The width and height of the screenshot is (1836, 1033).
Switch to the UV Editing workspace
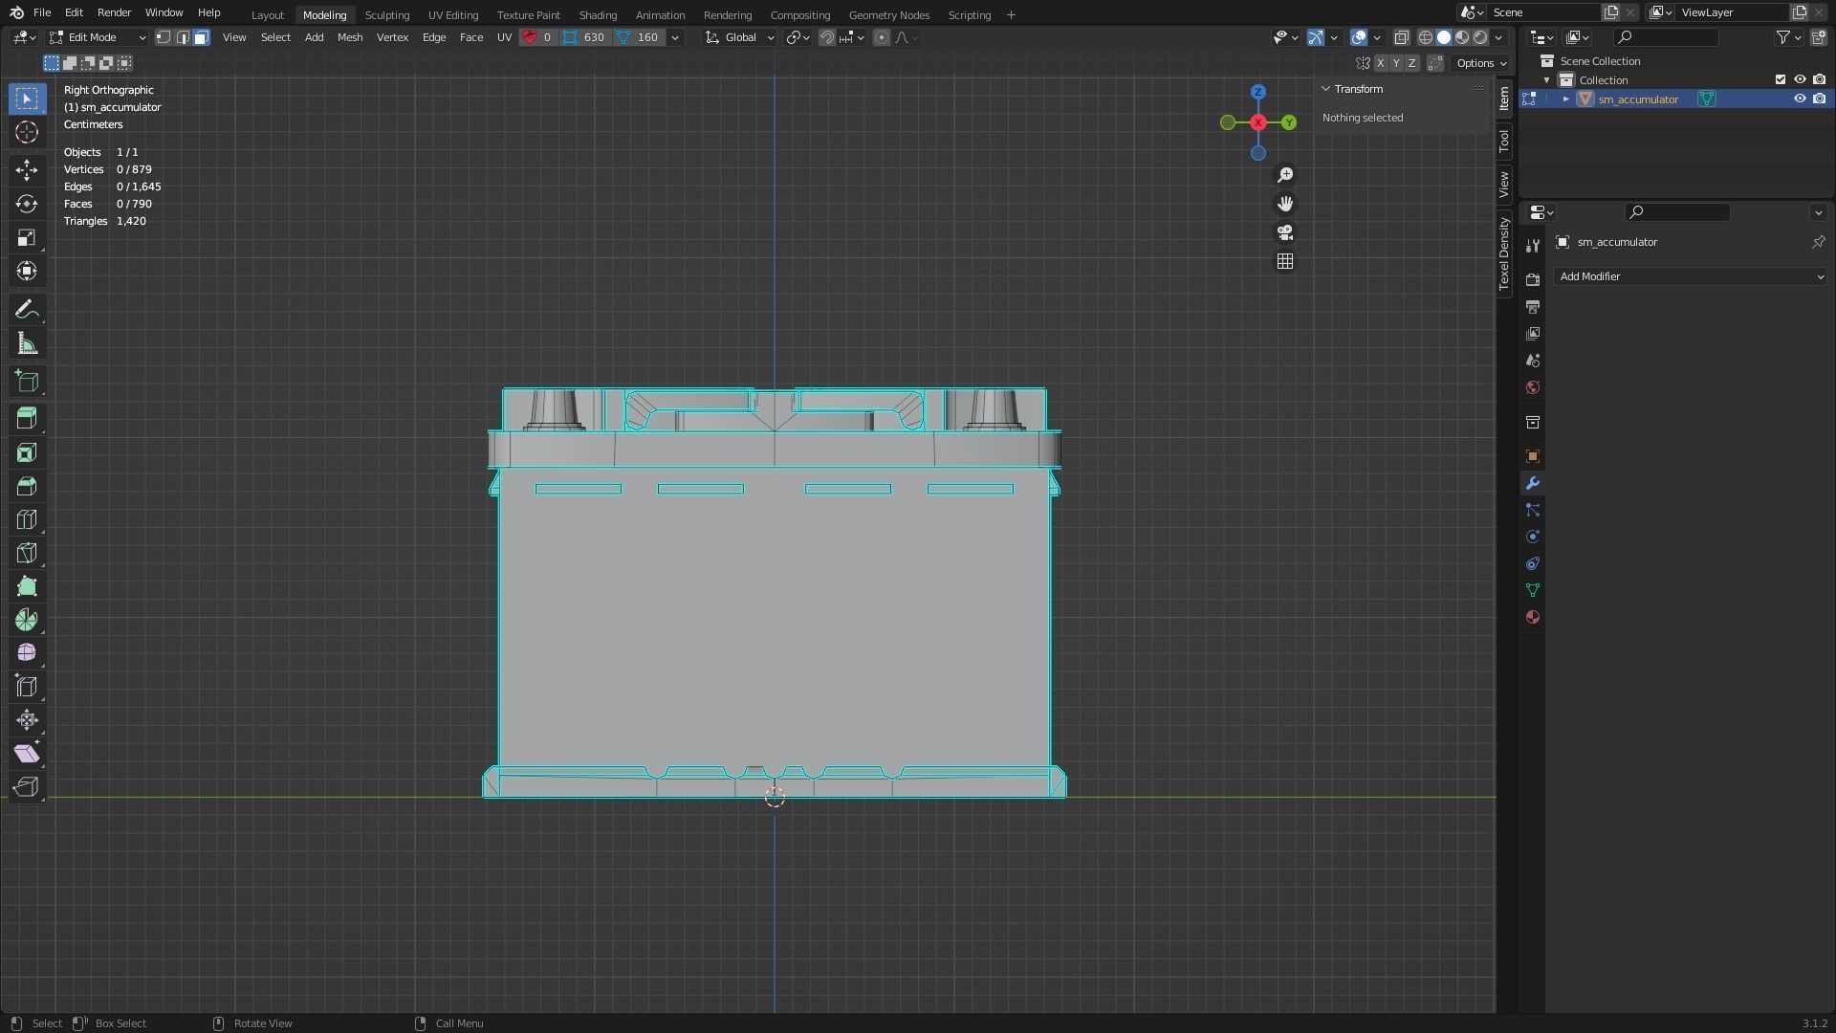pyautogui.click(x=453, y=14)
